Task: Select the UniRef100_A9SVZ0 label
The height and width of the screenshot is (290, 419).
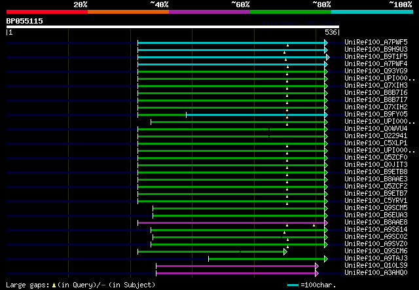Action: click(x=376, y=244)
